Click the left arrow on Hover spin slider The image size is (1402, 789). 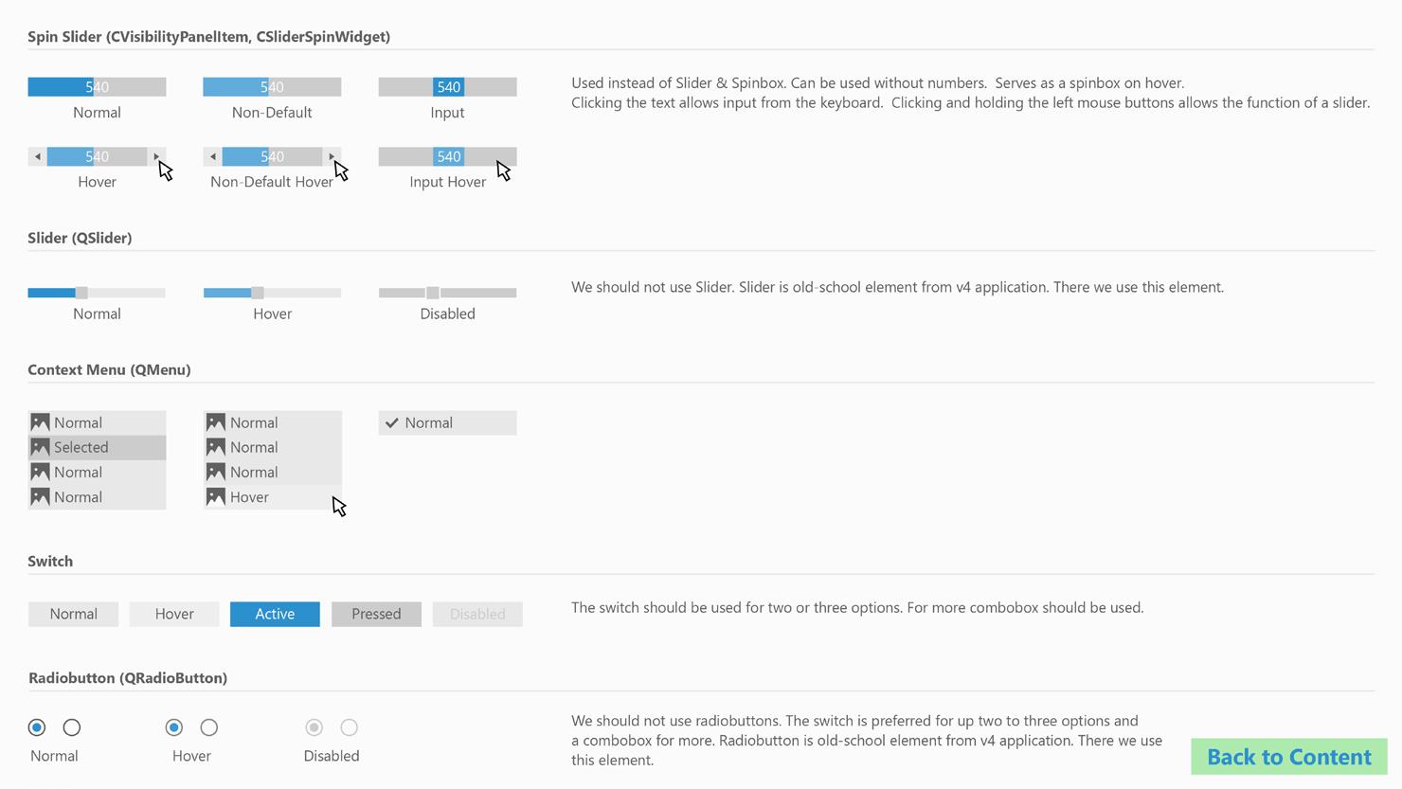point(37,156)
